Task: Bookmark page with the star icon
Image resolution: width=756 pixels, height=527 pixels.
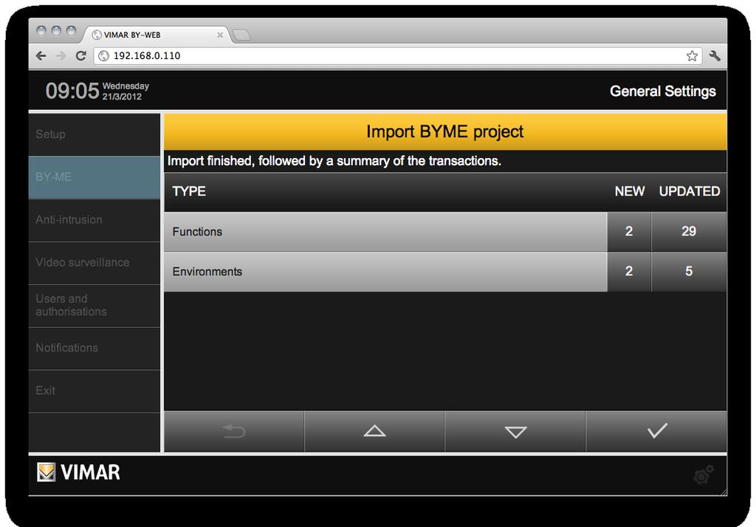Action: [692, 56]
